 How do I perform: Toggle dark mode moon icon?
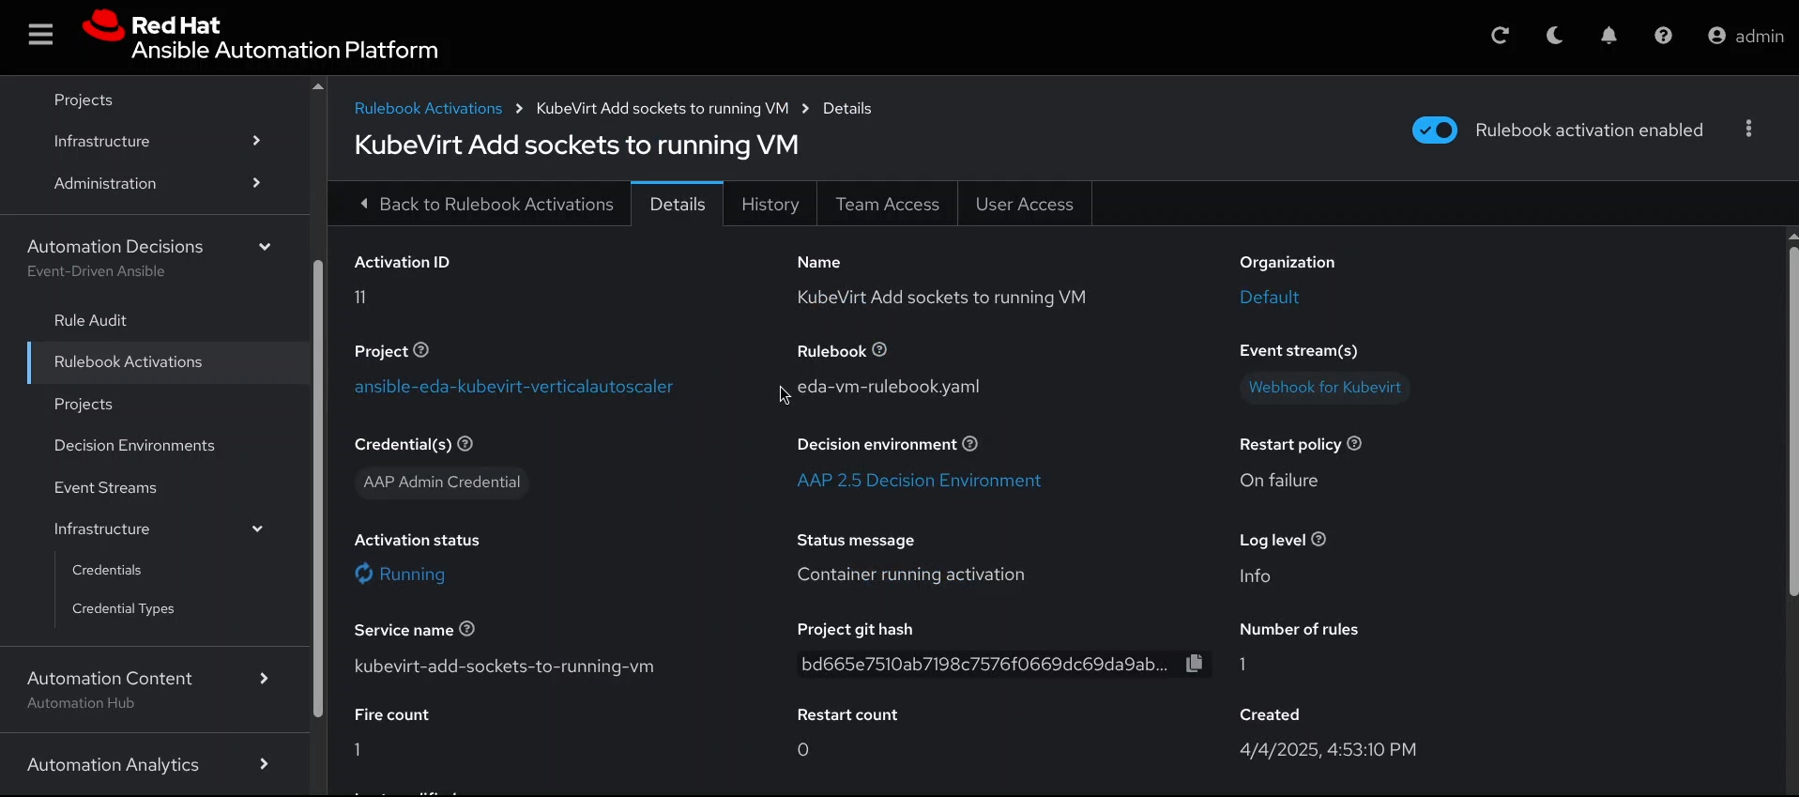1554,36
